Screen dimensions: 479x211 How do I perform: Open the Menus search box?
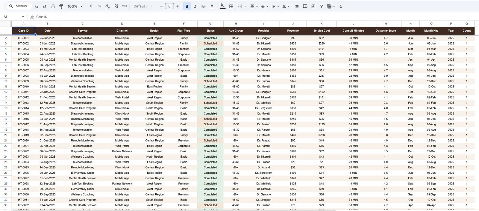(19, 6)
